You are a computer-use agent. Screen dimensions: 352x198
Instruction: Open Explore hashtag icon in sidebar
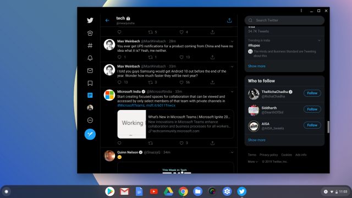[x=90, y=46]
